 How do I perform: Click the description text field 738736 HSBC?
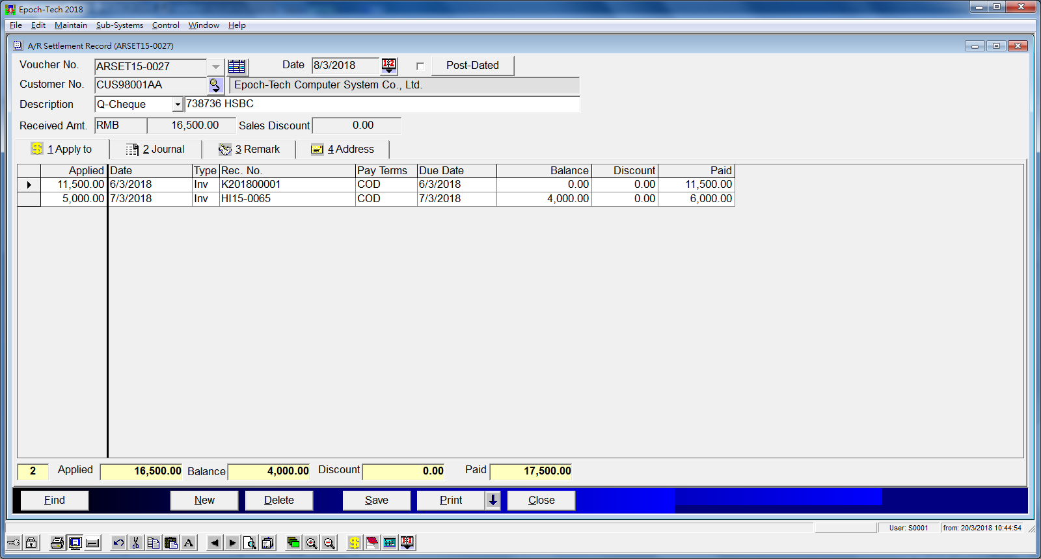tap(382, 104)
